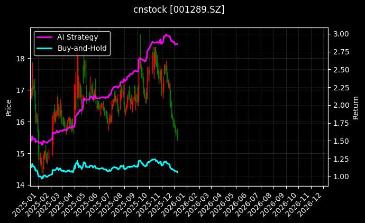Click the 3.00 return tick label
Image resolution: width=365 pixels, height=223 pixels.
341,34
